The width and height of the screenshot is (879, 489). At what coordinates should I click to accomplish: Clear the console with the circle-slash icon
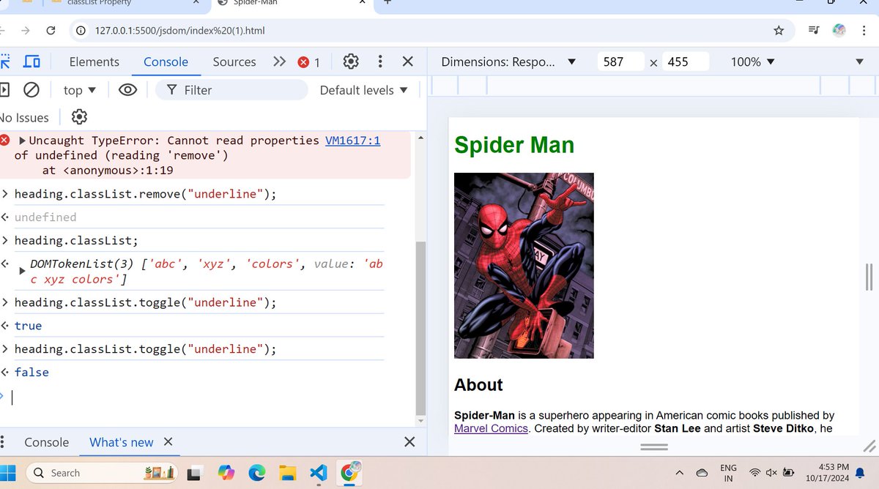point(31,89)
